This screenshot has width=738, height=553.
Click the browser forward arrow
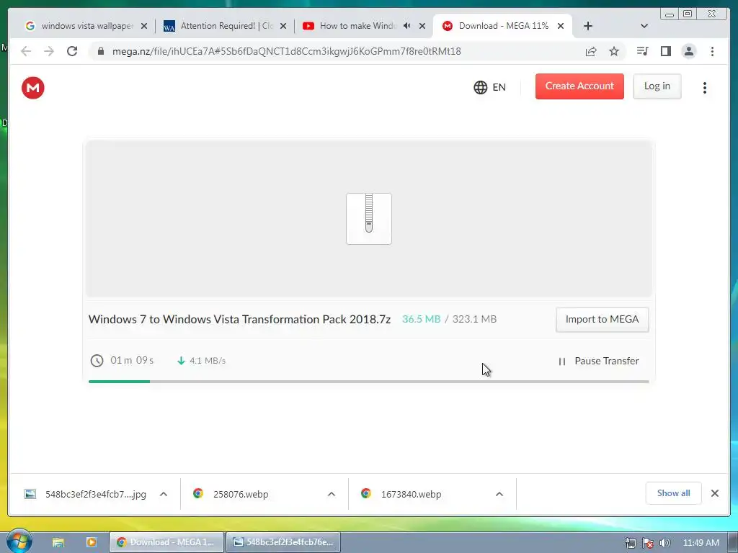pyautogui.click(x=49, y=51)
